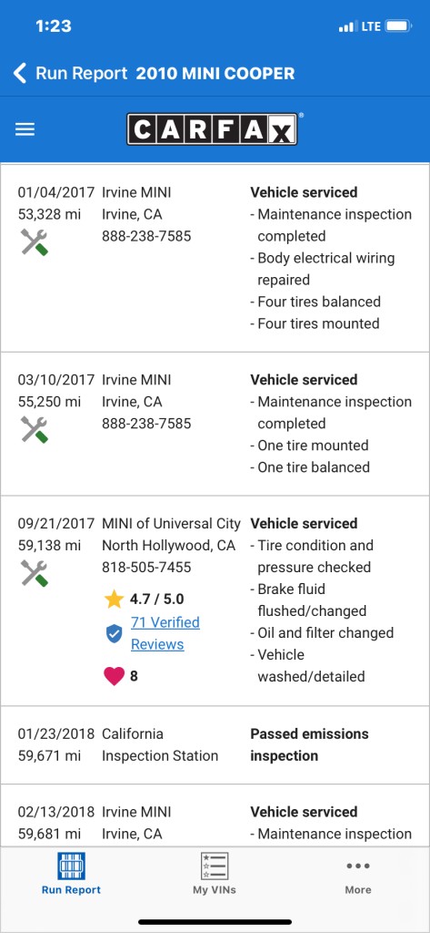
Task: Tap the CARFAX logo
Action: pyautogui.click(x=212, y=129)
